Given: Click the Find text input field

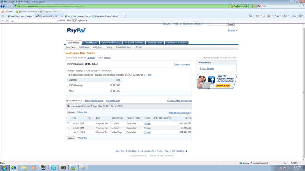Looking at the screenshot, I should tap(33, 21).
